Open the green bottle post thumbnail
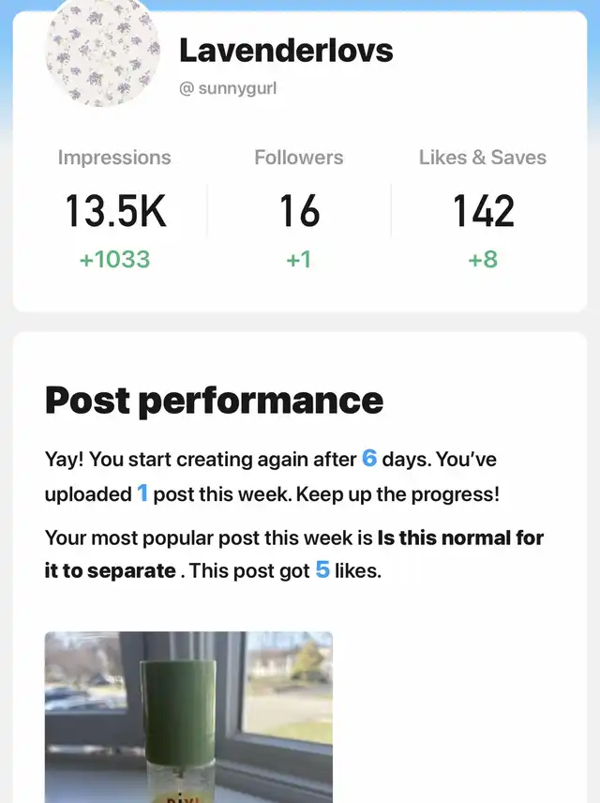This screenshot has width=600, height=803. (x=189, y=717)
